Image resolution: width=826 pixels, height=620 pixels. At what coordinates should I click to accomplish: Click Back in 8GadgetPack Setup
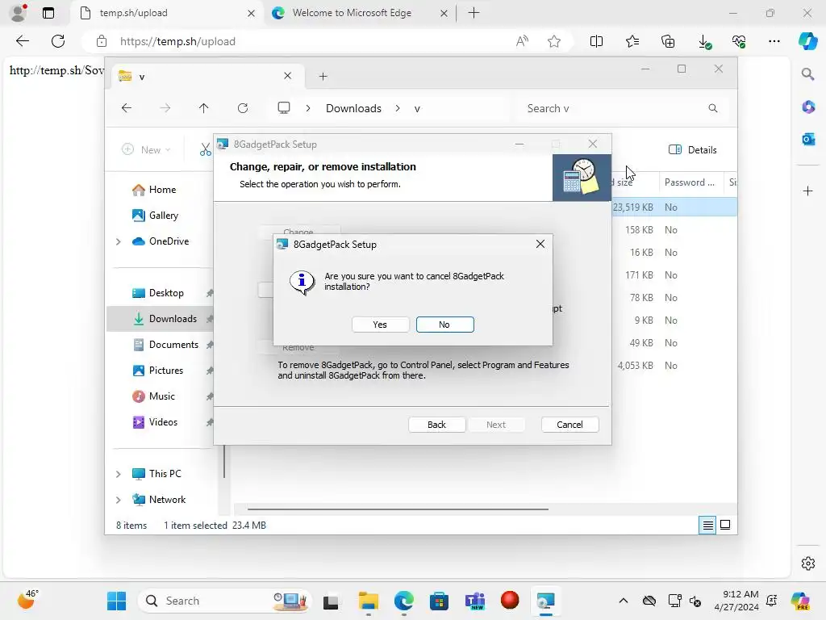coord(436,425)
